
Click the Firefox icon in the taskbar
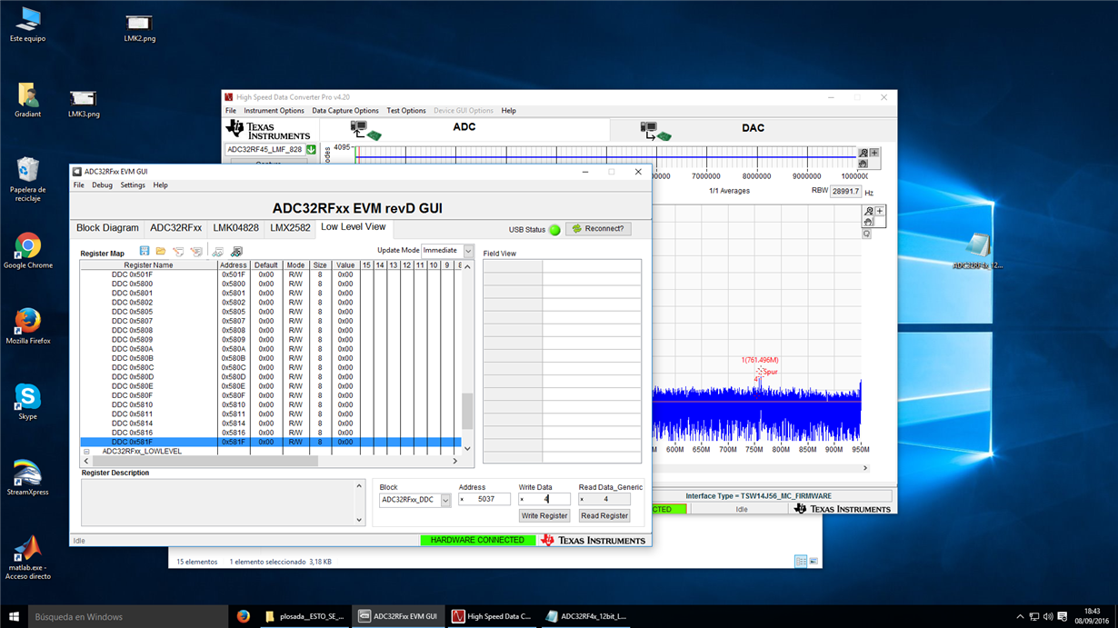[x=243, y=616]
